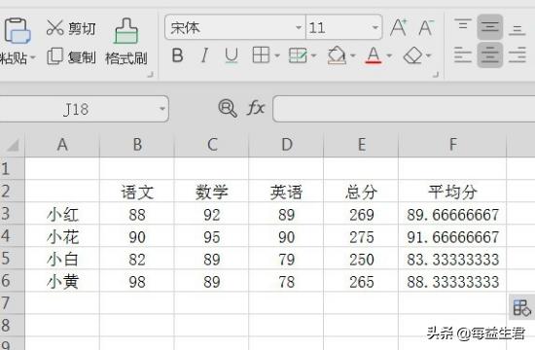Toggle Italic formatting
535x350 pixels.
[x=204, y=55]
